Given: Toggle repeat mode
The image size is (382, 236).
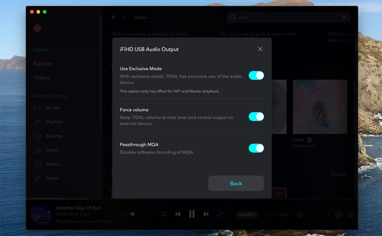Looking at the screenshot, I should (220, 214).
